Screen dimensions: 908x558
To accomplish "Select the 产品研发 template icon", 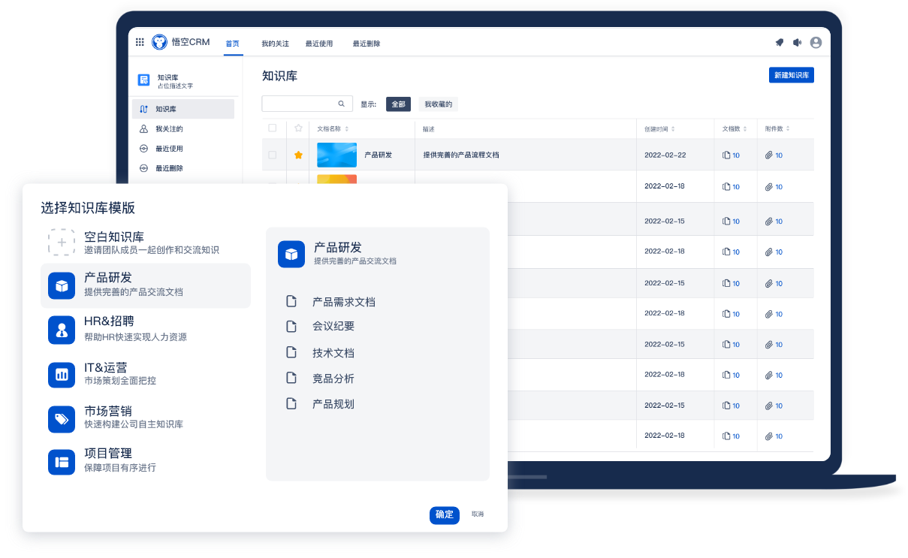I will [62, 285].
